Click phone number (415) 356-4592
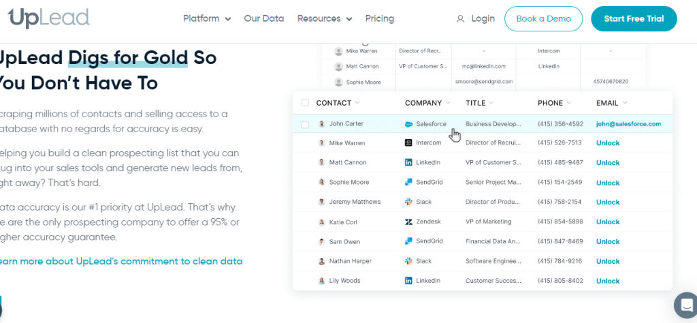Image resolution: width=697 pixels, height=323 pixels. coord(560,124)
